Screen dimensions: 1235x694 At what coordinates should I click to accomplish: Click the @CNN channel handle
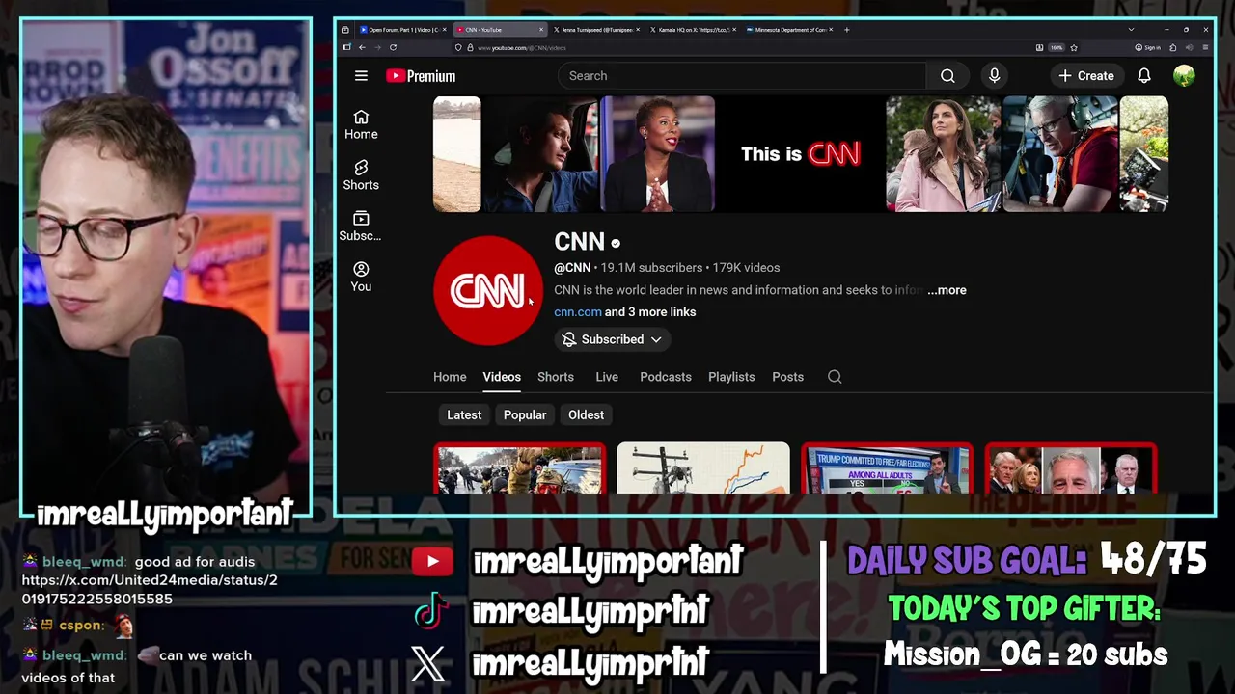572,268
